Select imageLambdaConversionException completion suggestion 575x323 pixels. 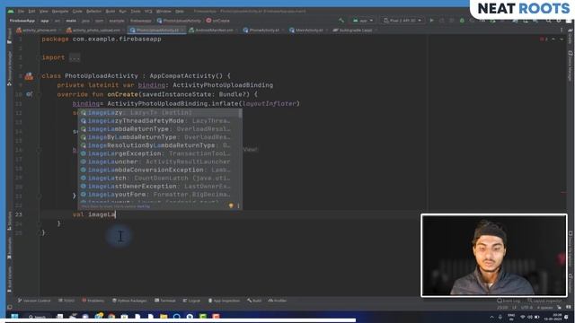(158, 170)
